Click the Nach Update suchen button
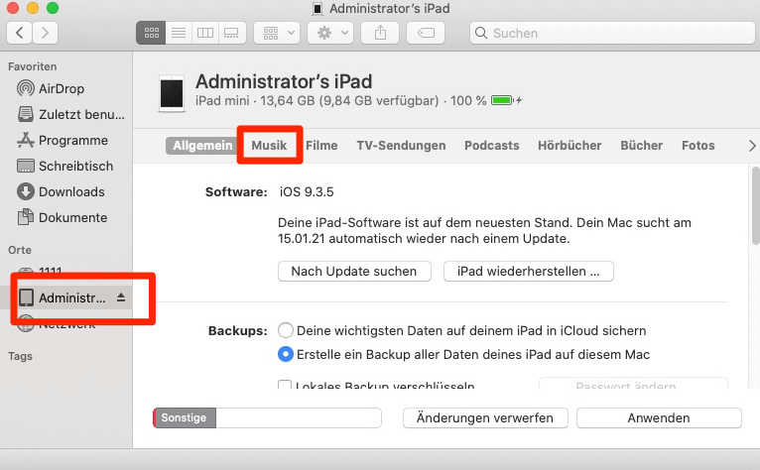This screenshot has height=470, width=760. pos(354,272)
